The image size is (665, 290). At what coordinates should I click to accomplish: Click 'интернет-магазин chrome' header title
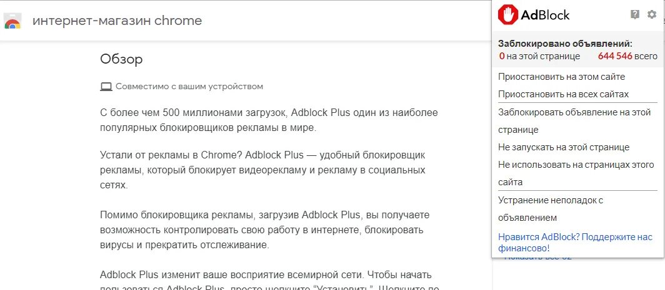click(117, 21)
